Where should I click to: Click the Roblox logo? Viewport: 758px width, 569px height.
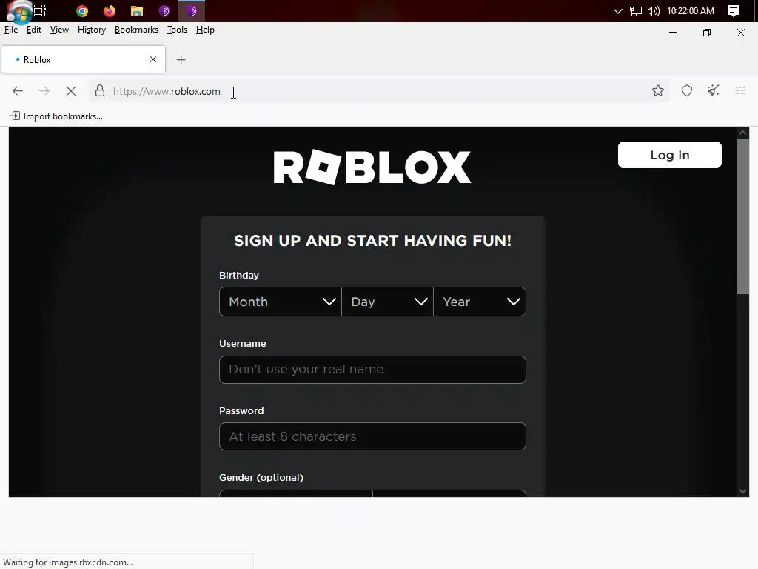[x=372, y=167]
